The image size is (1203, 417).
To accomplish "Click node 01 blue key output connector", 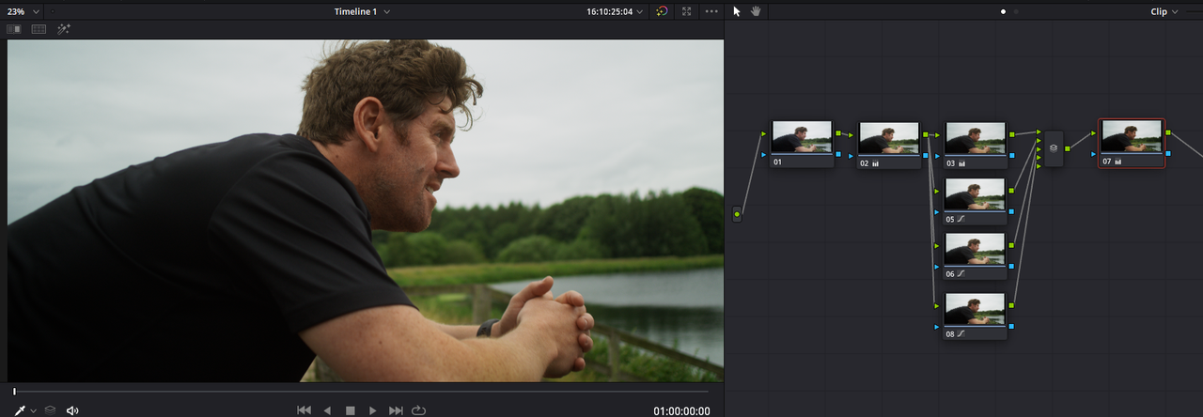I will [x=838, y=154].
